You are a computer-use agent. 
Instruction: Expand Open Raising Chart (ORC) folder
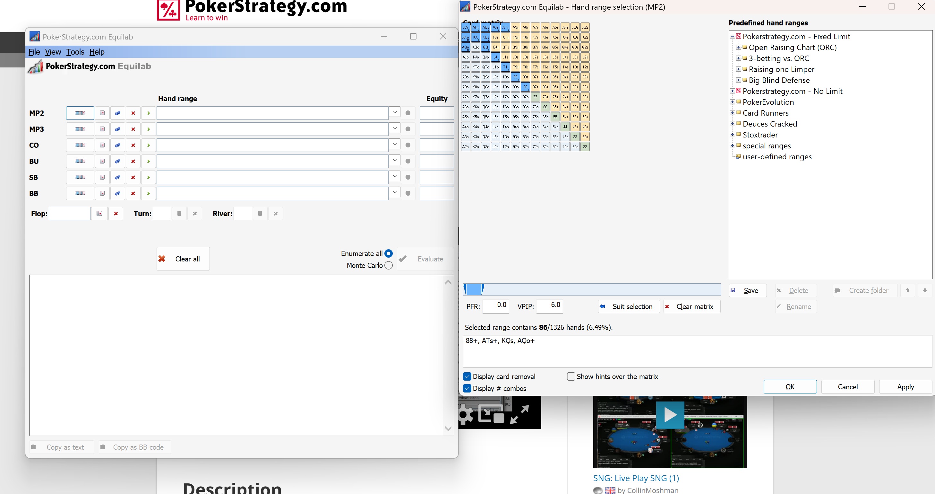click(x=738, y=47)
